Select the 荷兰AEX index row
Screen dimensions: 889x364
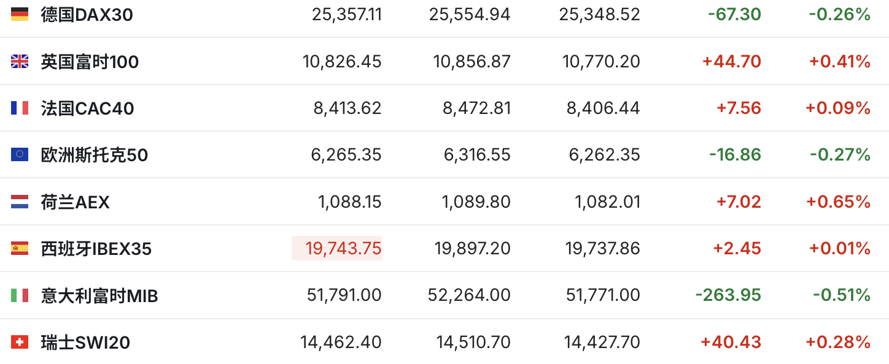[x=444, y=202]
